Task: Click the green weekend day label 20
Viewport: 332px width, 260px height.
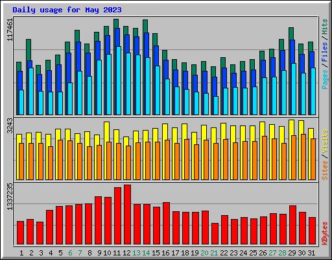Action: pyautogui.click(x=204, y=253)
